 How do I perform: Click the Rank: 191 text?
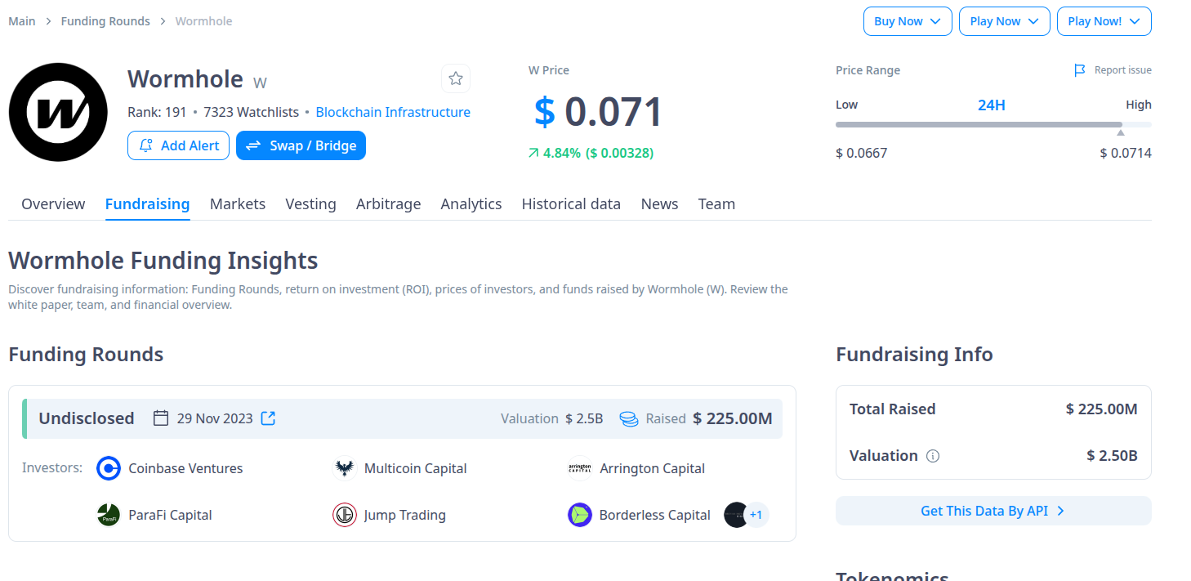click(157, 112)
